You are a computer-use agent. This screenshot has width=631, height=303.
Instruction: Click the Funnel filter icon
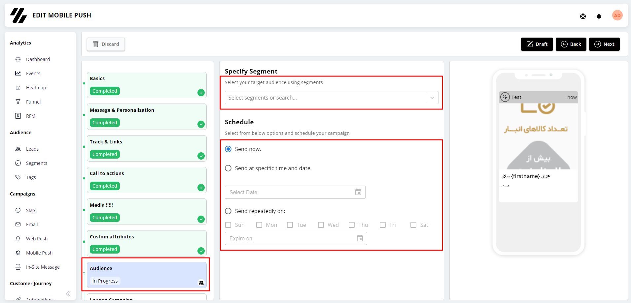(18, 102)
